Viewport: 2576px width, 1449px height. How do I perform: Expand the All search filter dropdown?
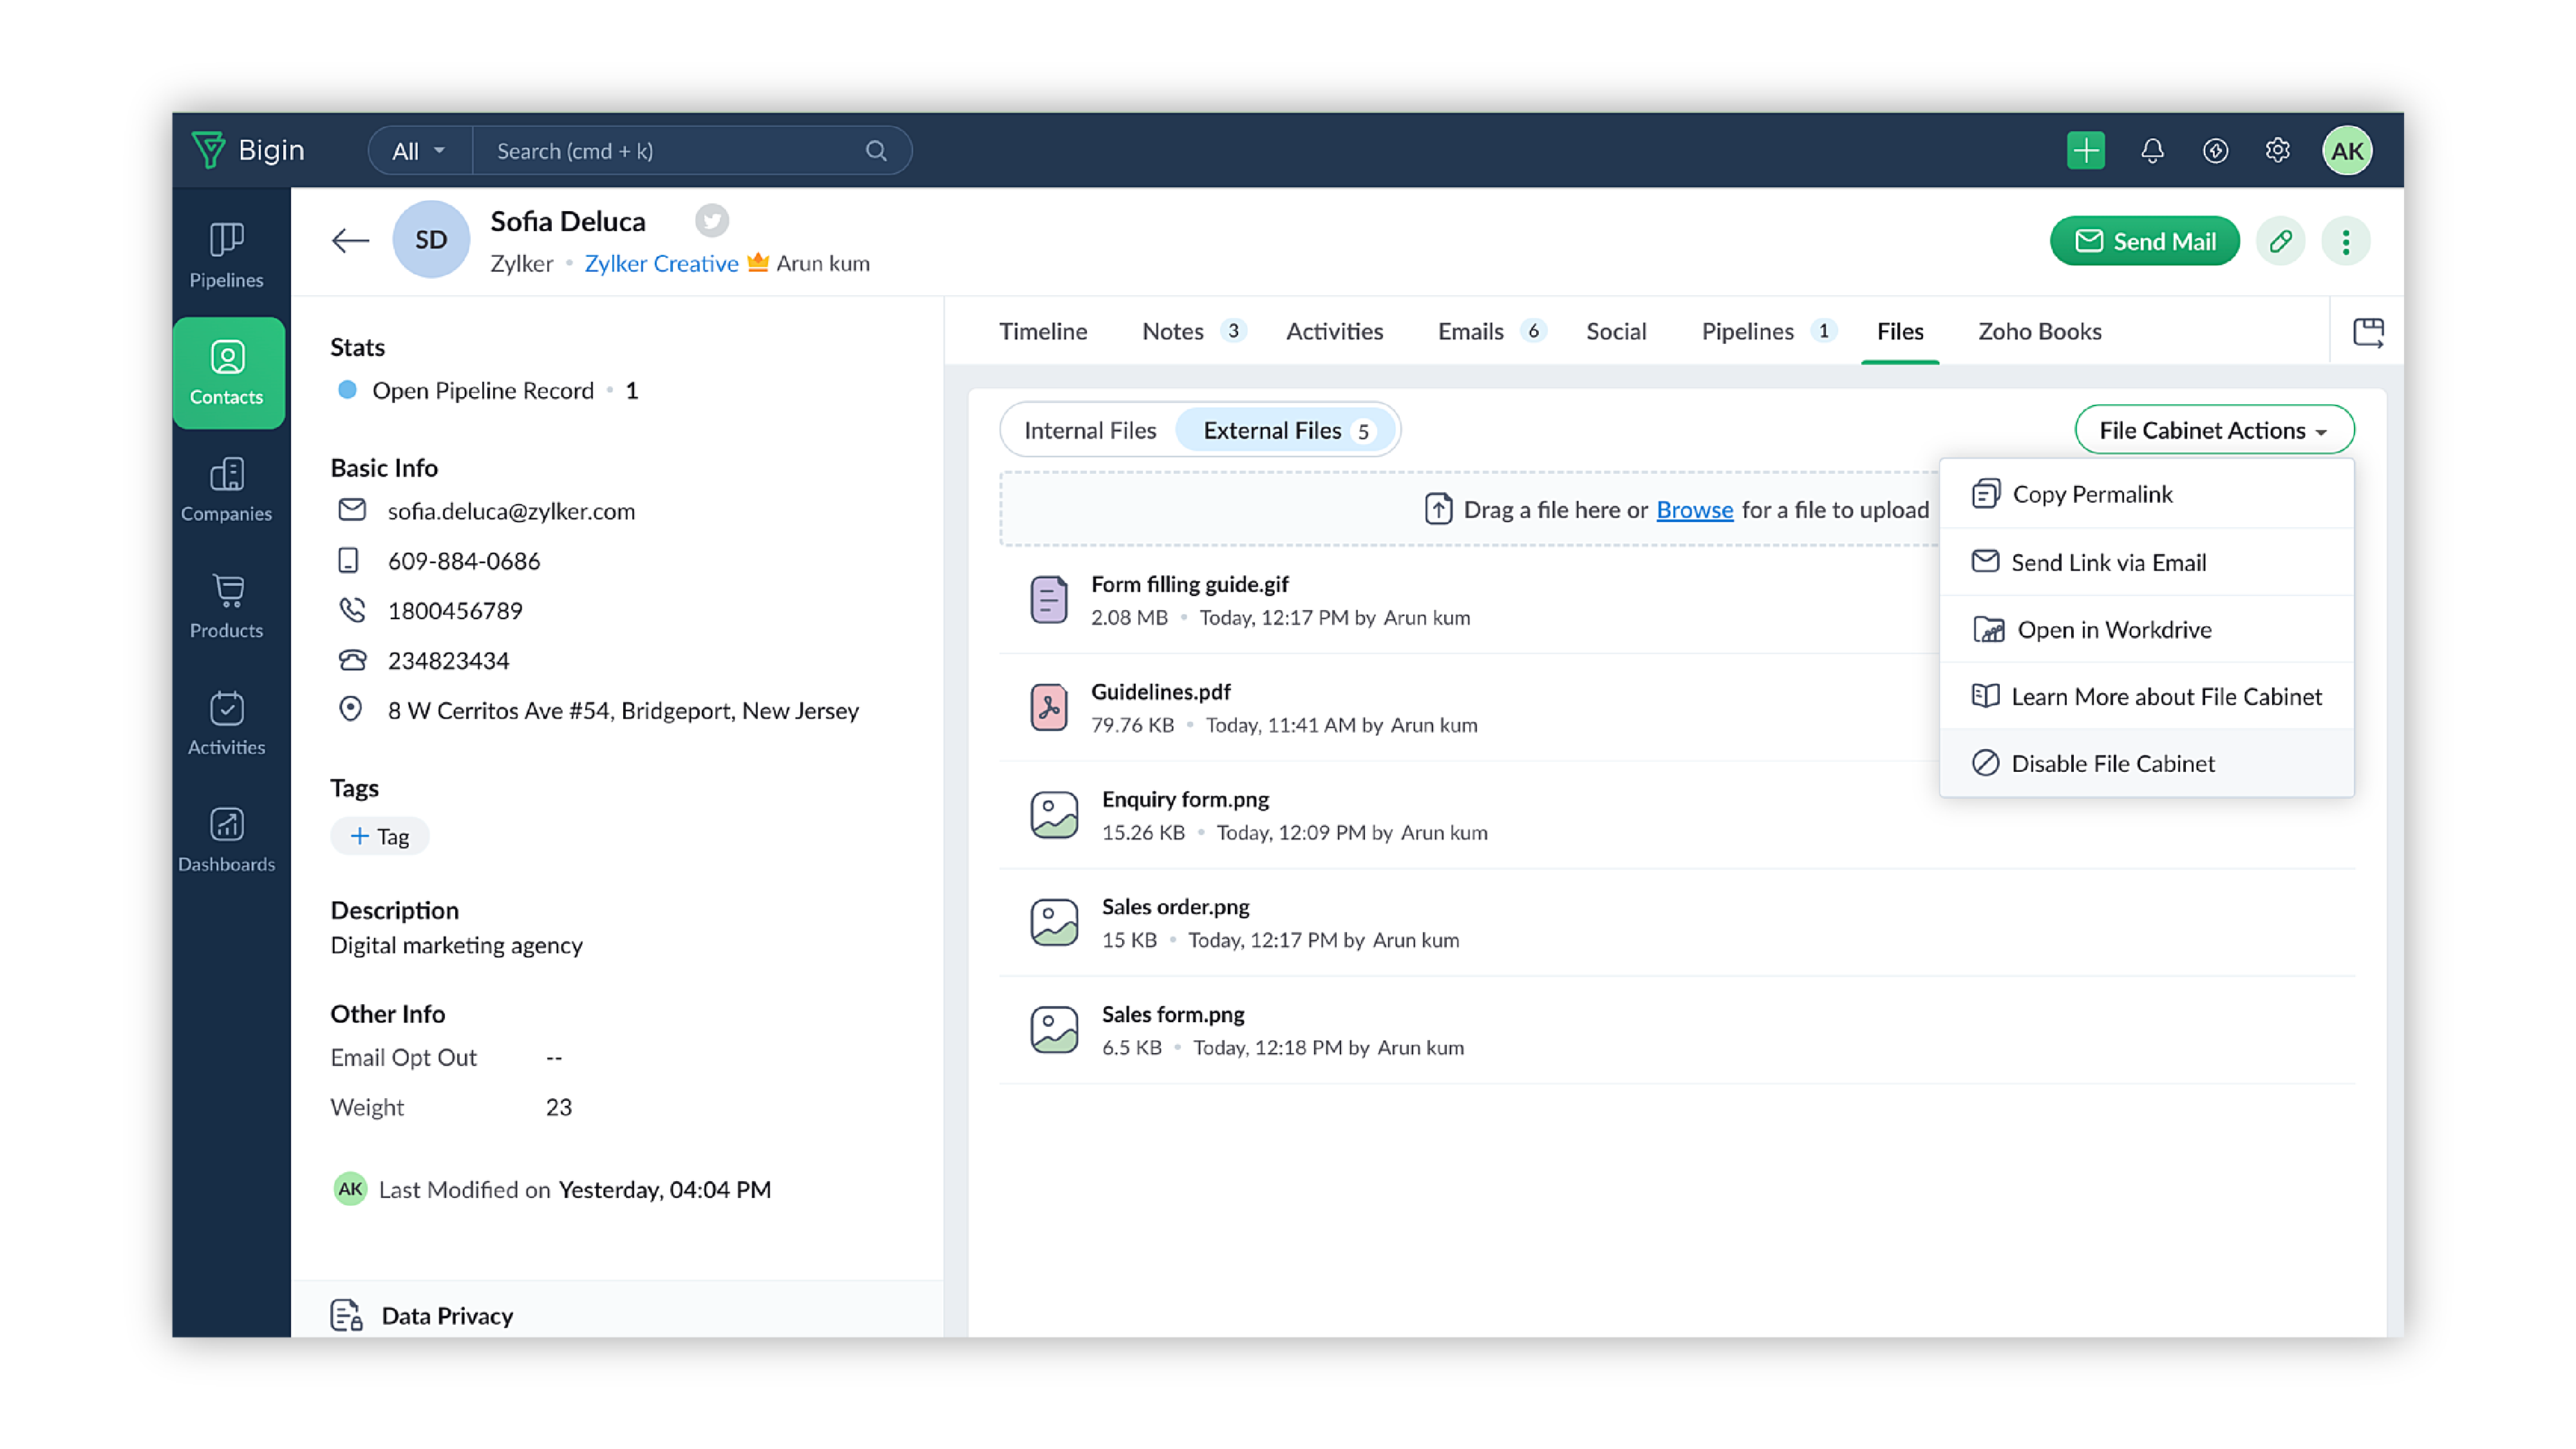tap(417, 150)
